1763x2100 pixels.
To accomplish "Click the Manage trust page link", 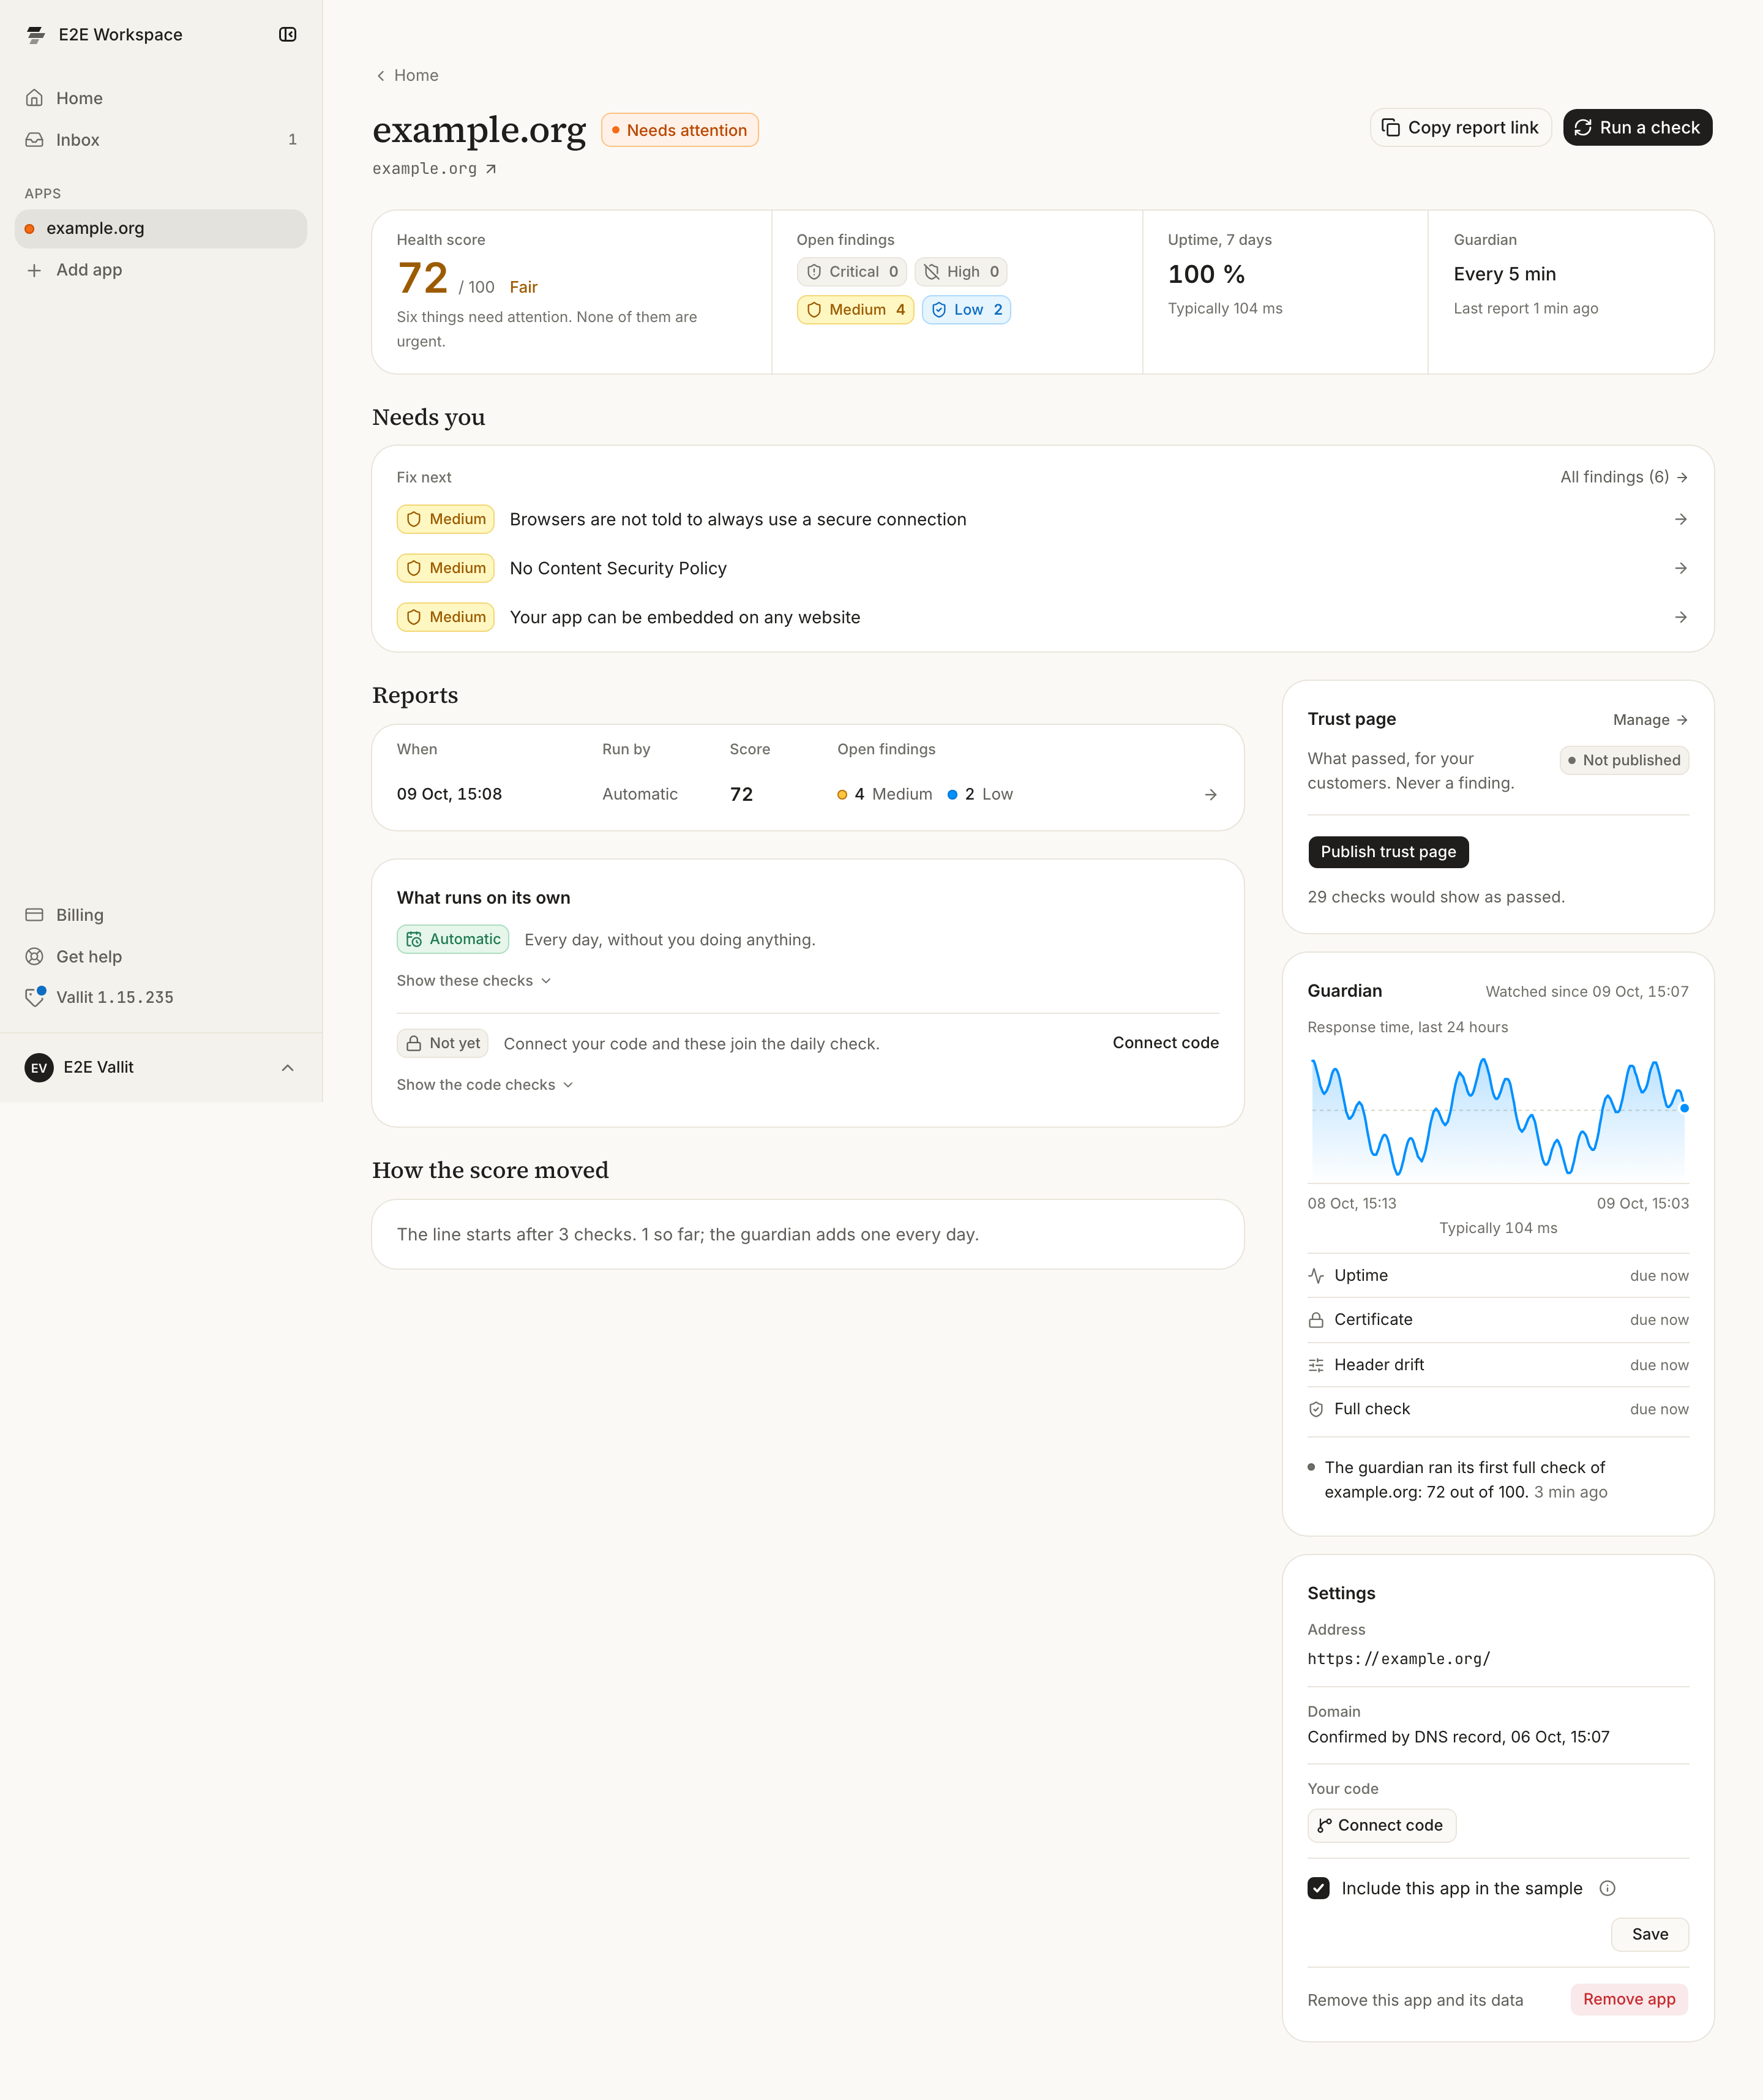I will pos(1650,720).
